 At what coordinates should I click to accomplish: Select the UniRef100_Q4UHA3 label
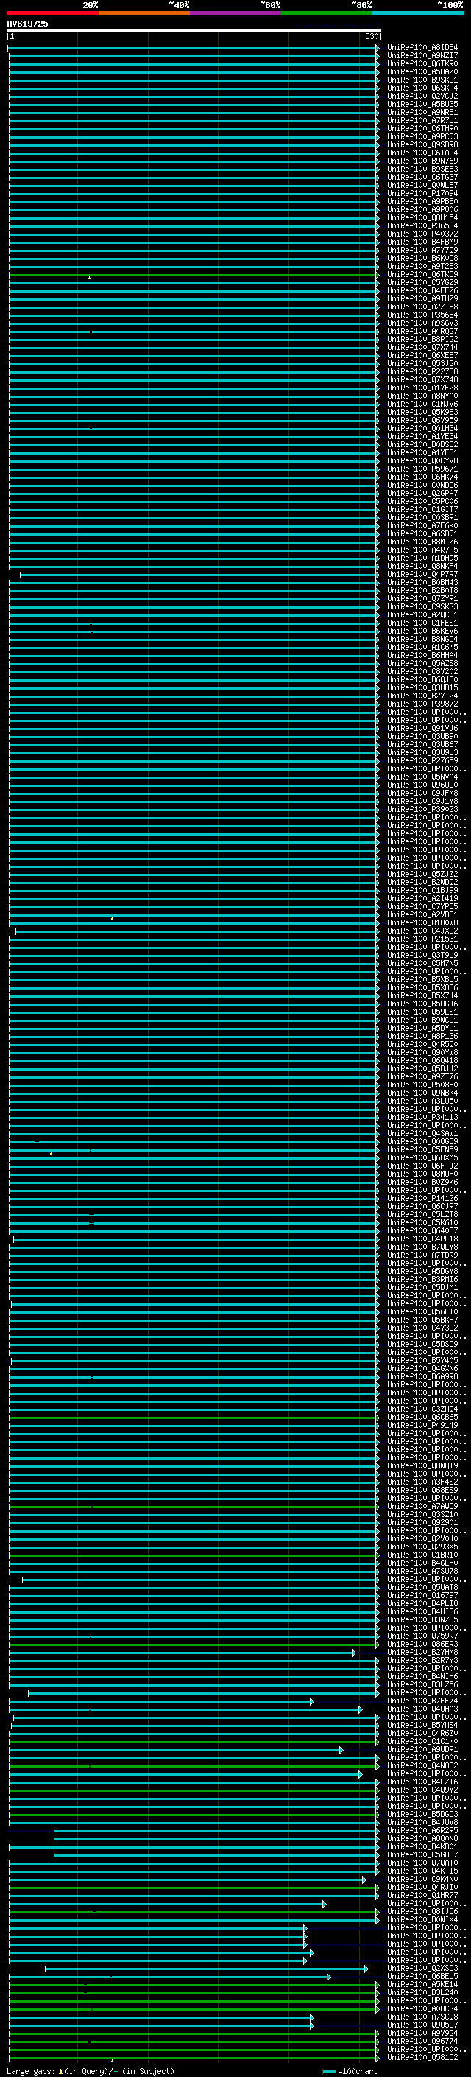422,1709
